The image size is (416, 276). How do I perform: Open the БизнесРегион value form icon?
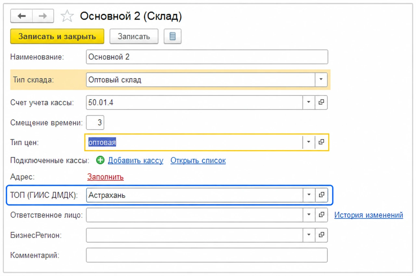(321, 235)
